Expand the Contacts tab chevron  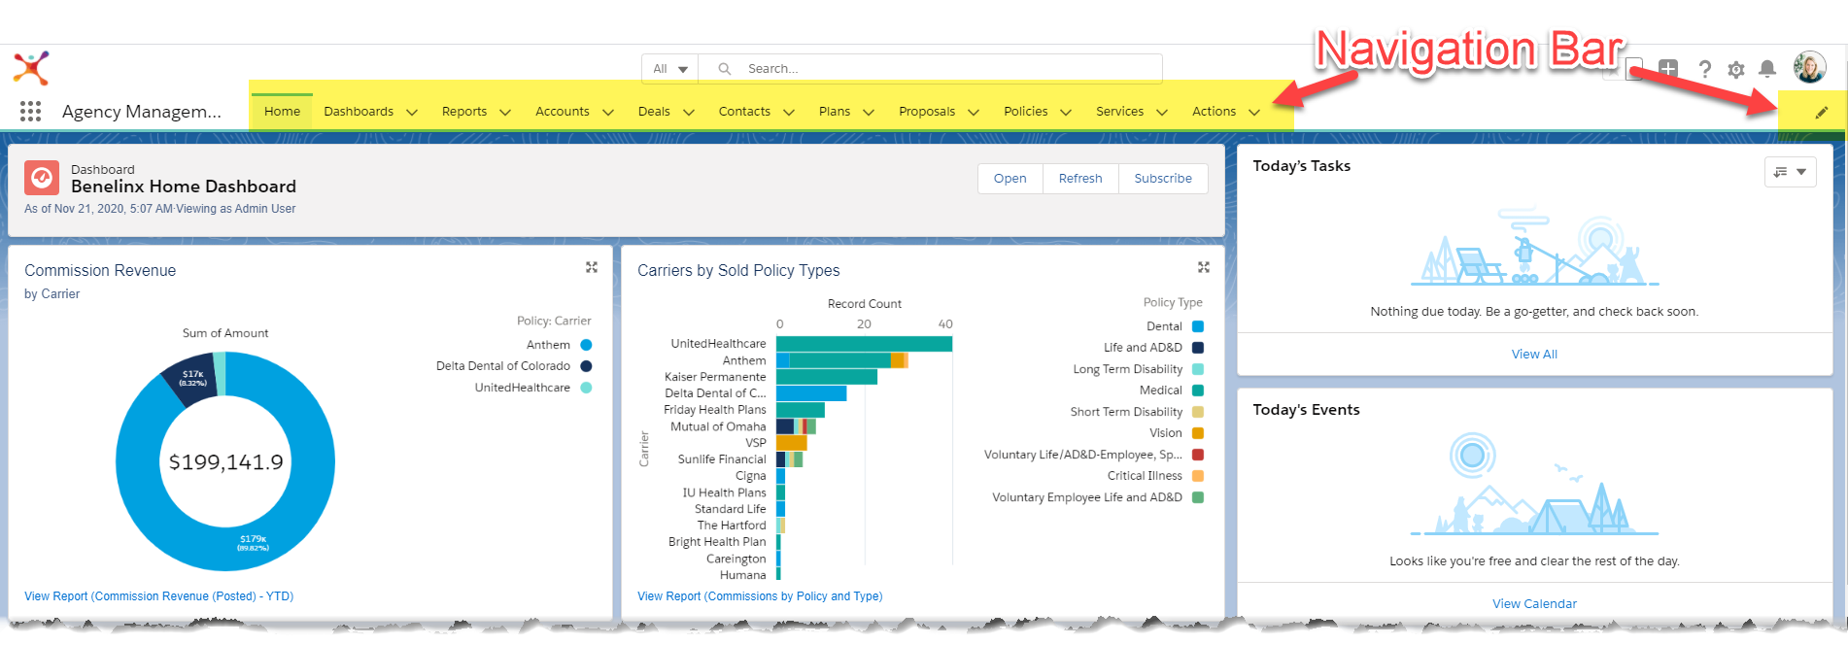coord(789,112)
